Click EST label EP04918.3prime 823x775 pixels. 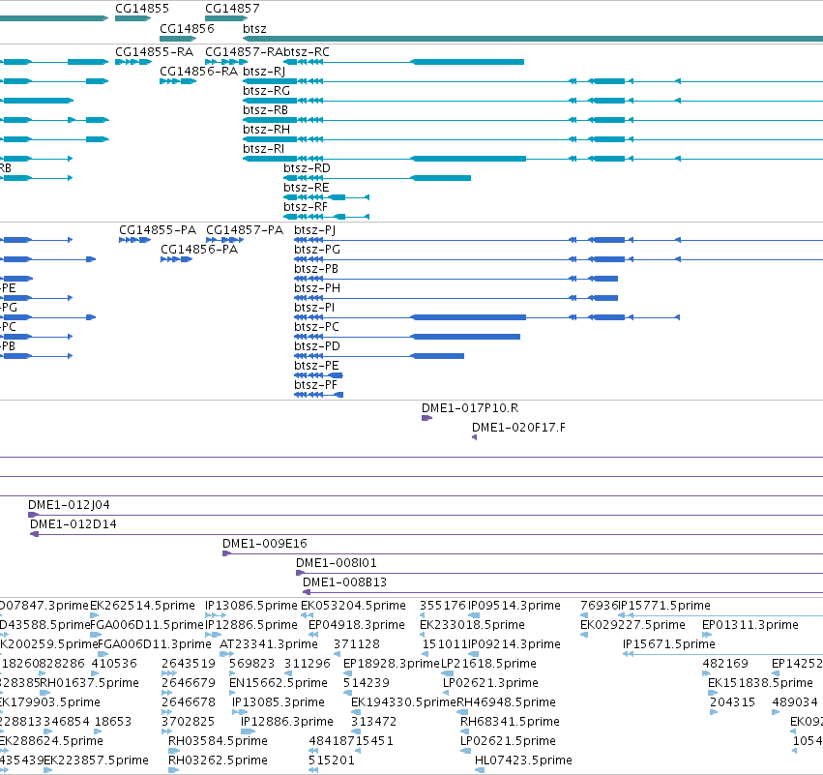357,625
